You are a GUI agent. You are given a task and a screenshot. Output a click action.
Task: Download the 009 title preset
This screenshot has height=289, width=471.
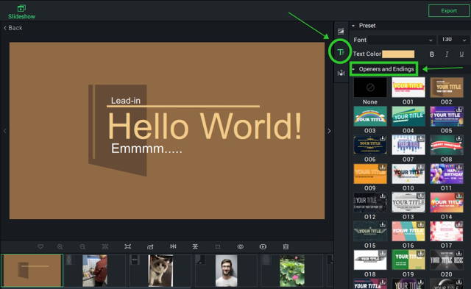[383, 167]
